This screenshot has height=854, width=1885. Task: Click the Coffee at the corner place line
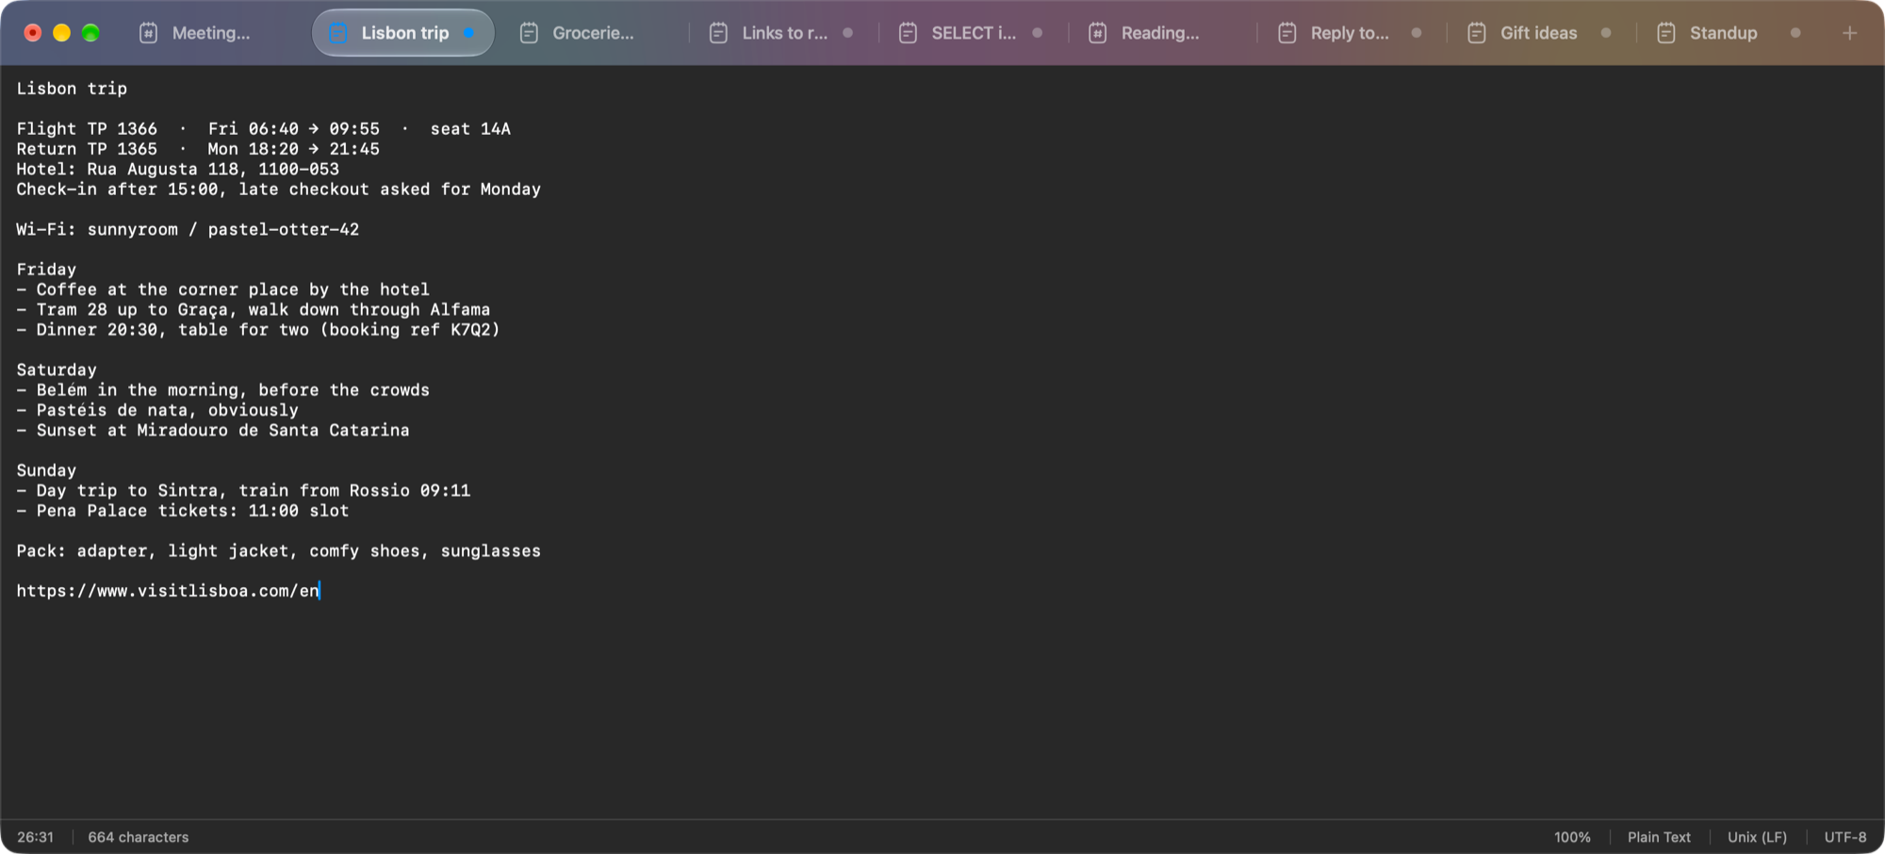click(x=222, y=289)
